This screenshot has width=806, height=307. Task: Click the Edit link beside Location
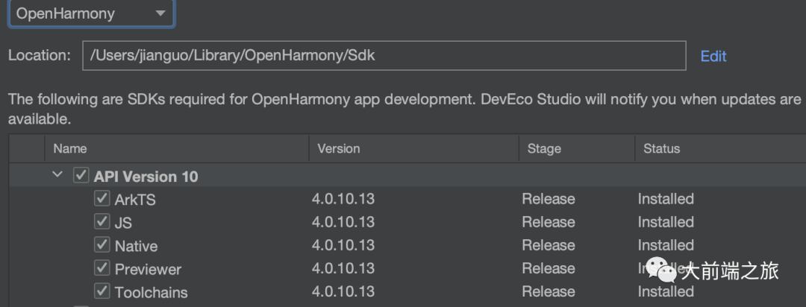[713, 57]
